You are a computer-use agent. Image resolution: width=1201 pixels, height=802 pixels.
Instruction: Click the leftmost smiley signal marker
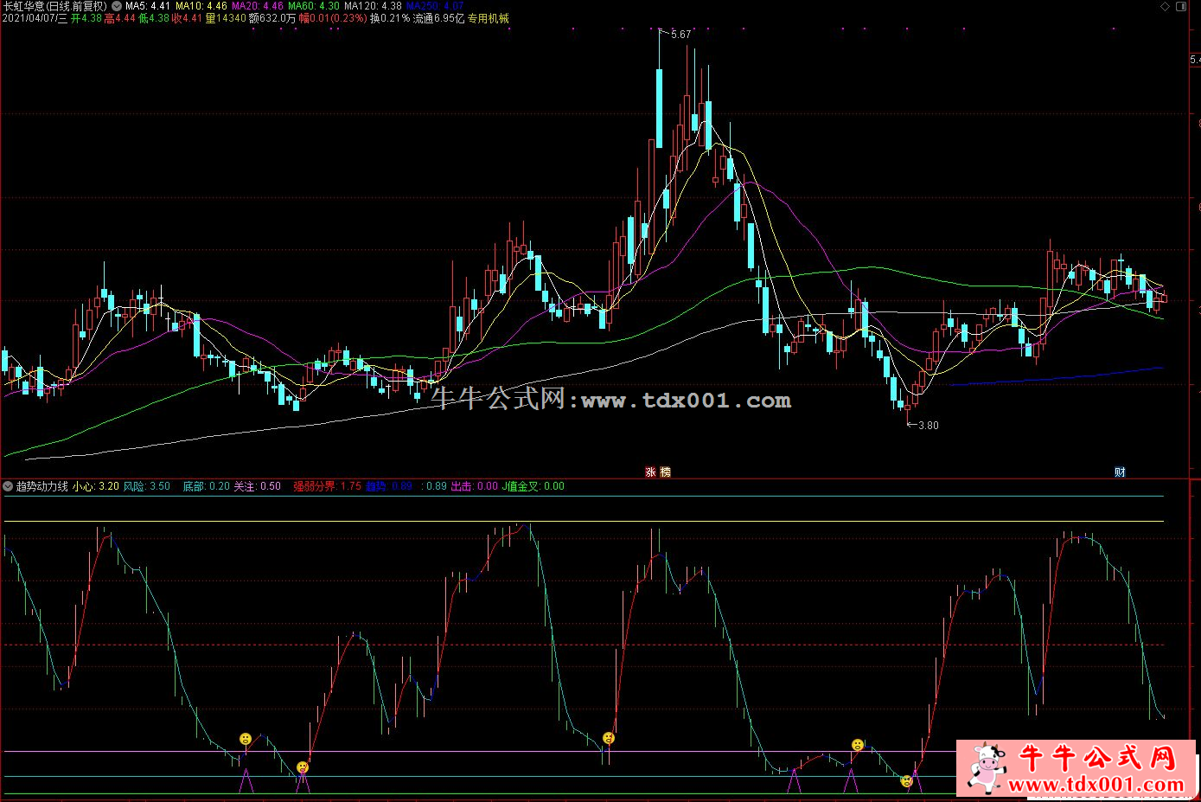246,739
